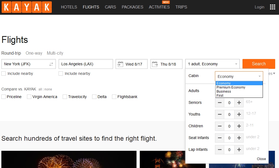Check Include nearby under New York

click(4, 73)
